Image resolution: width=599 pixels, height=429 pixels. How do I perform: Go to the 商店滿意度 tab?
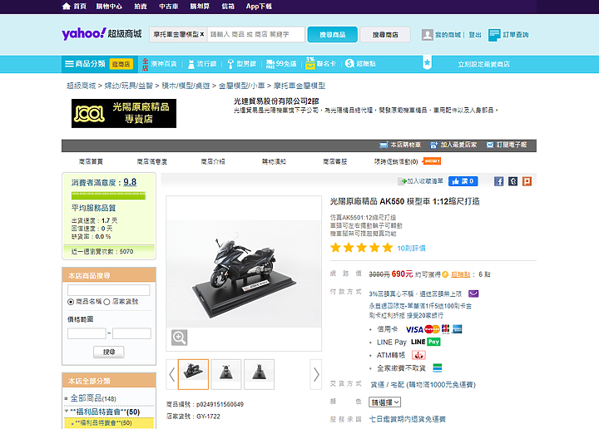tap(152, 162)
